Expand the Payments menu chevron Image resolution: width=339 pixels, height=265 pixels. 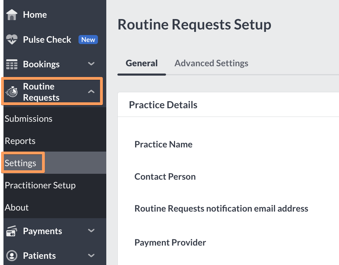click(91, 230)
